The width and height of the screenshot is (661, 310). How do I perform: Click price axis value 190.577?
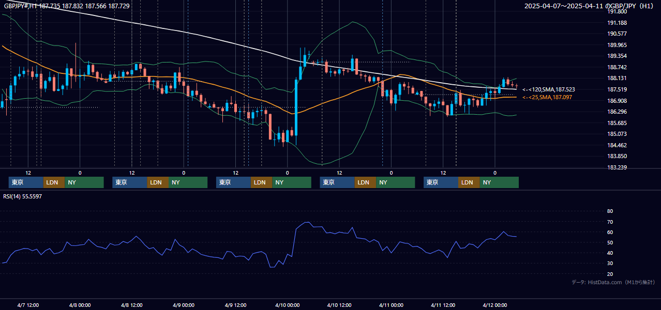pyautogui.click(x=617, y=34)
